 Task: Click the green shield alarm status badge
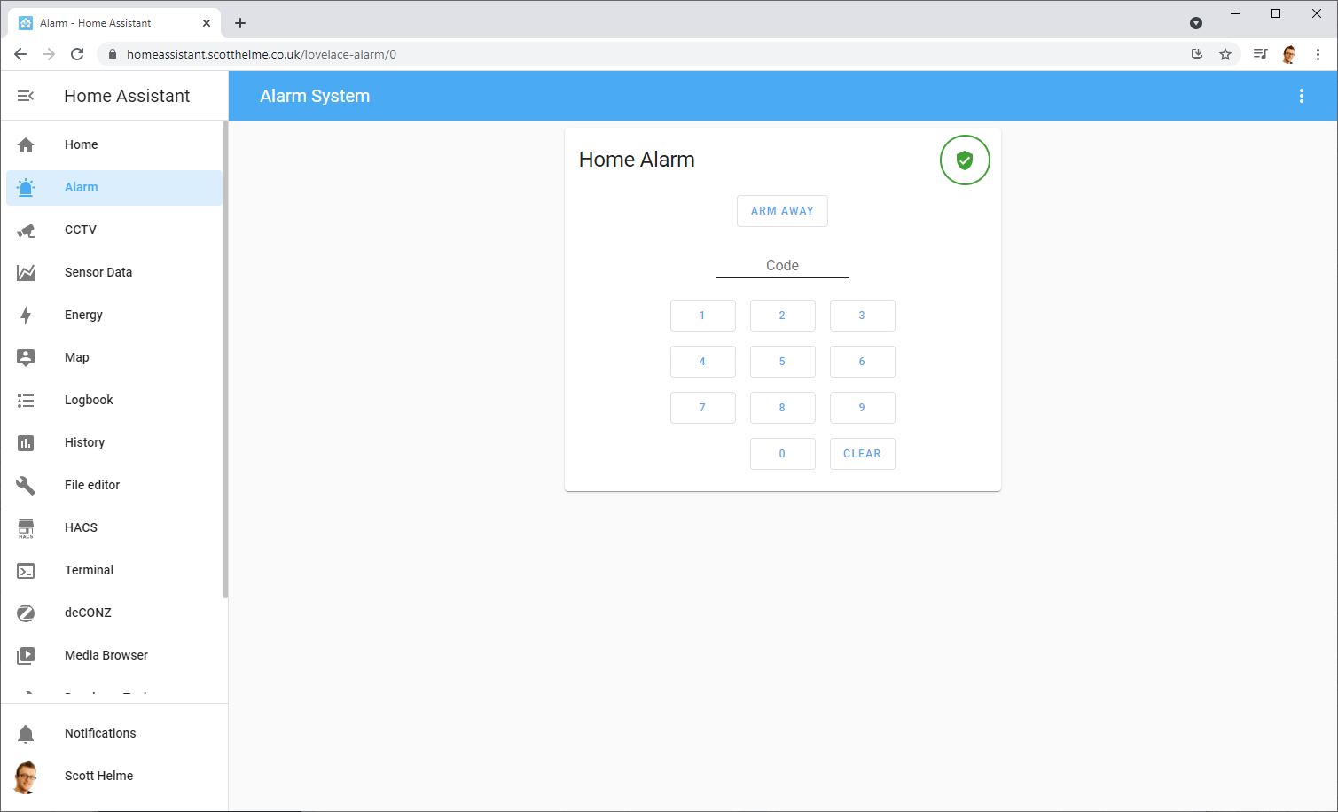(x=965, y=160)
